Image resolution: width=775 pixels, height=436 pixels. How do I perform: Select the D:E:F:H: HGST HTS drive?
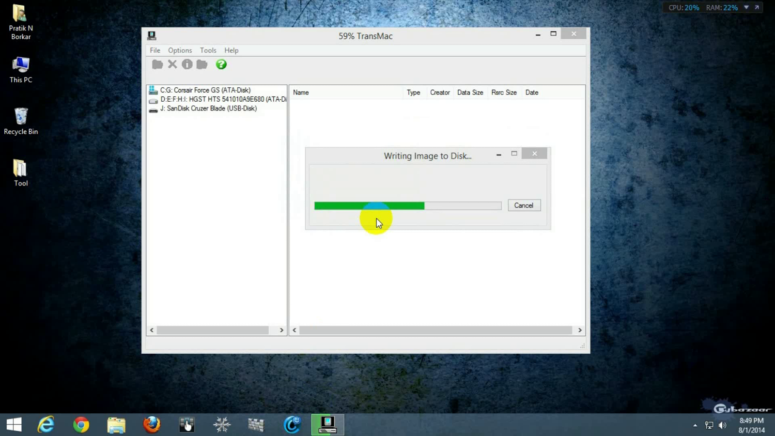coord(217,99)
